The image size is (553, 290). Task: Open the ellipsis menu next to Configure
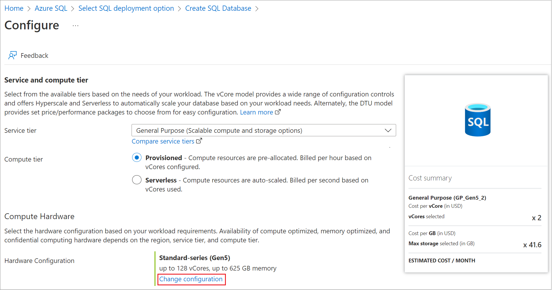[75, 25]
